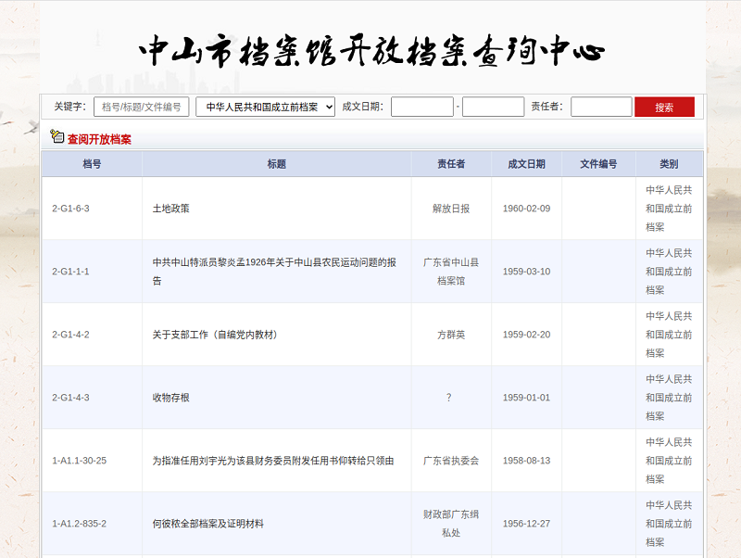Click the 查阅开放档案 red heading
This screenshot has width=741, height=558.
[99, 139]
